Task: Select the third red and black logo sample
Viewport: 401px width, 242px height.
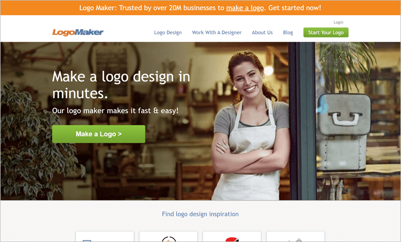Action: click(x=232, y=237)
